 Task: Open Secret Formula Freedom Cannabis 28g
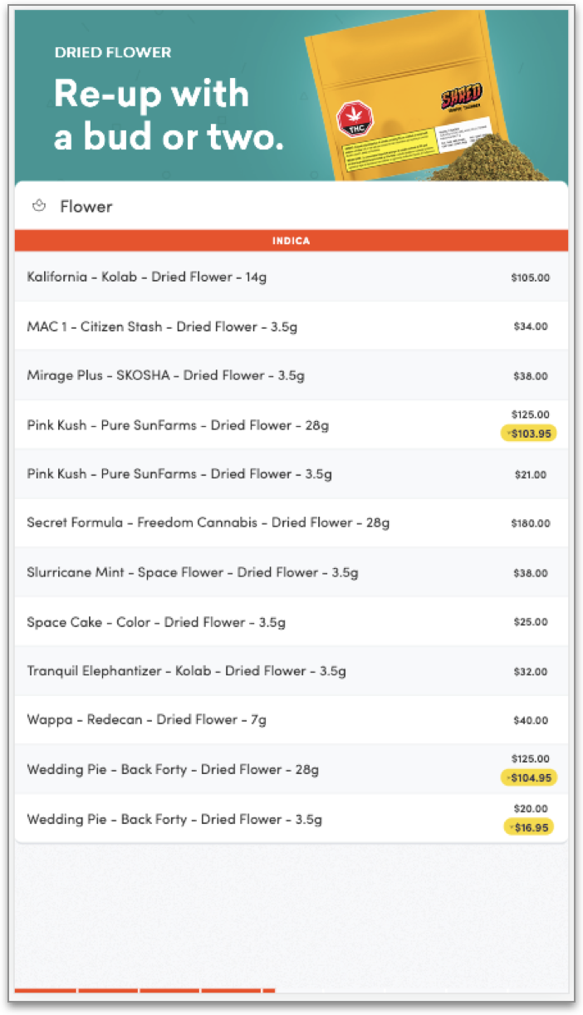pos(208,522)
